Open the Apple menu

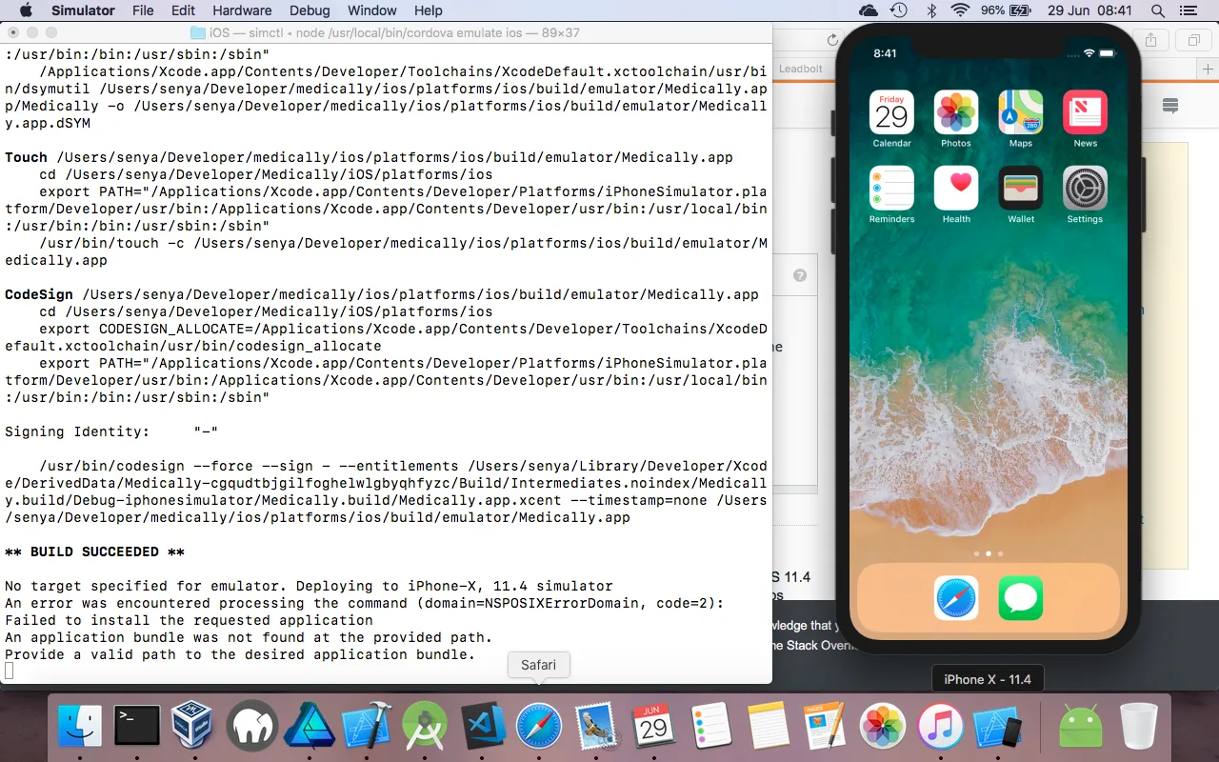25,10
